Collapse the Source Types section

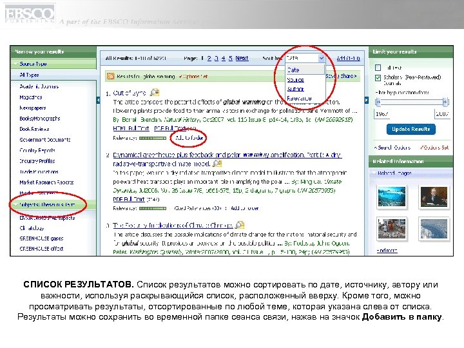(16, 64)
